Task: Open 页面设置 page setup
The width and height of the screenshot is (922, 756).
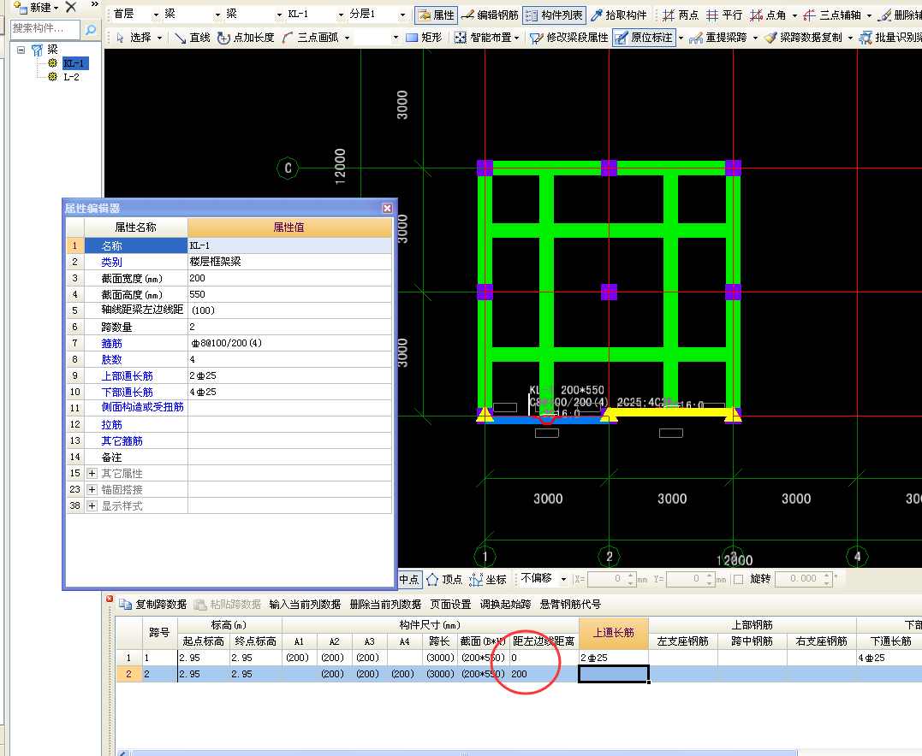Action: click(x=450, y=605)
